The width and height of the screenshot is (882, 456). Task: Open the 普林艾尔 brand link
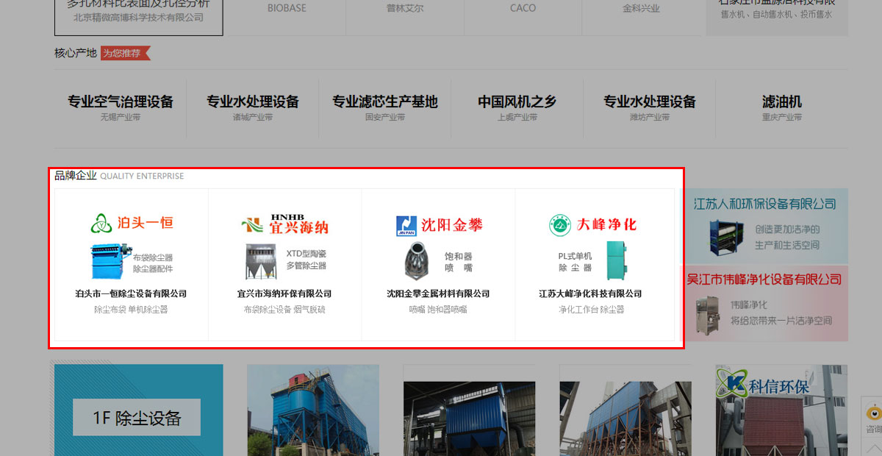(405, 9)
